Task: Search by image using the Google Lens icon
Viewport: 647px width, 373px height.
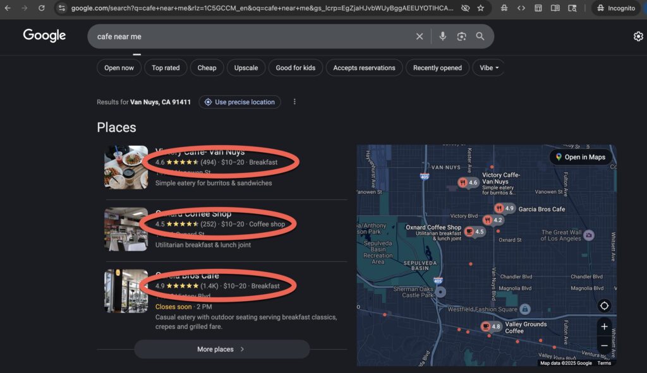Action: pos(461,37)
